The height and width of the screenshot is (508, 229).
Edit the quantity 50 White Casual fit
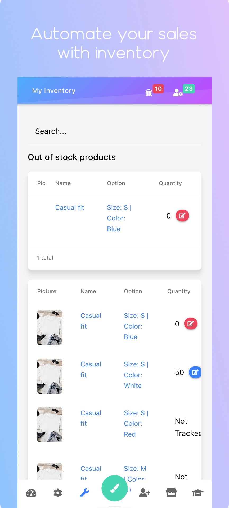click(195, 372)
